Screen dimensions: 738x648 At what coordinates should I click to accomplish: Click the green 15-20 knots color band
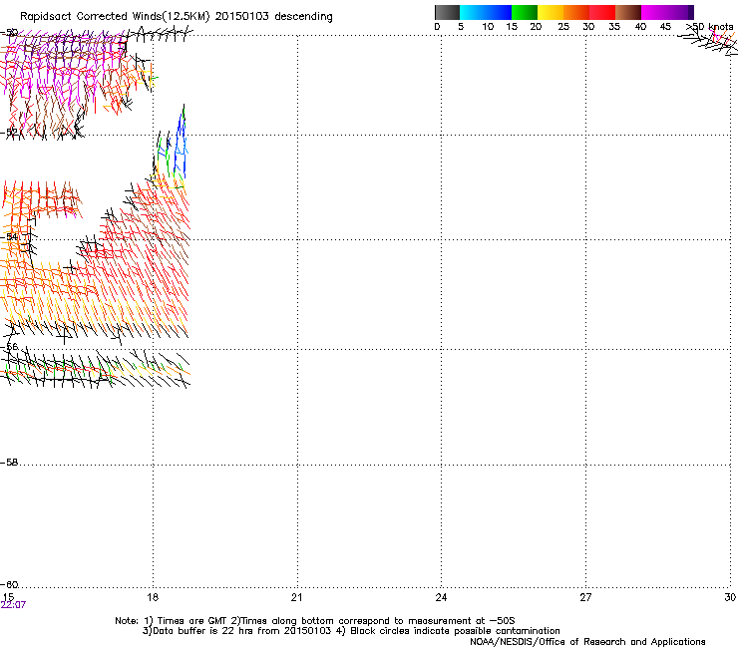click(x=525, y=12)
